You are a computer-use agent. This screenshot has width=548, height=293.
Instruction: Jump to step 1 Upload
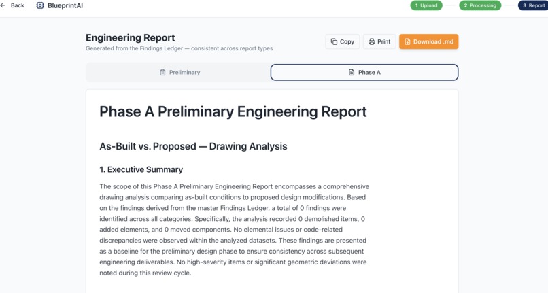[426, 5]
